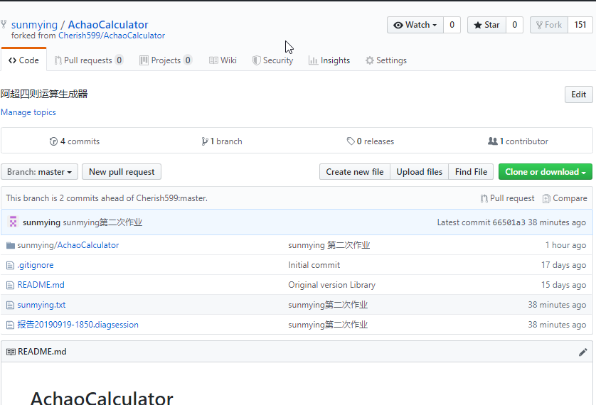
Task: Open the Projects tab
Action: click(x=165, y=60)
